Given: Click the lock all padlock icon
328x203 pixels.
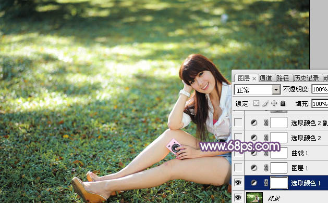Looking at the screenshot, I should coord(283,103).
